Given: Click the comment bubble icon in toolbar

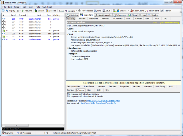Looking at the screenshot, I should (x=3, y=11).
